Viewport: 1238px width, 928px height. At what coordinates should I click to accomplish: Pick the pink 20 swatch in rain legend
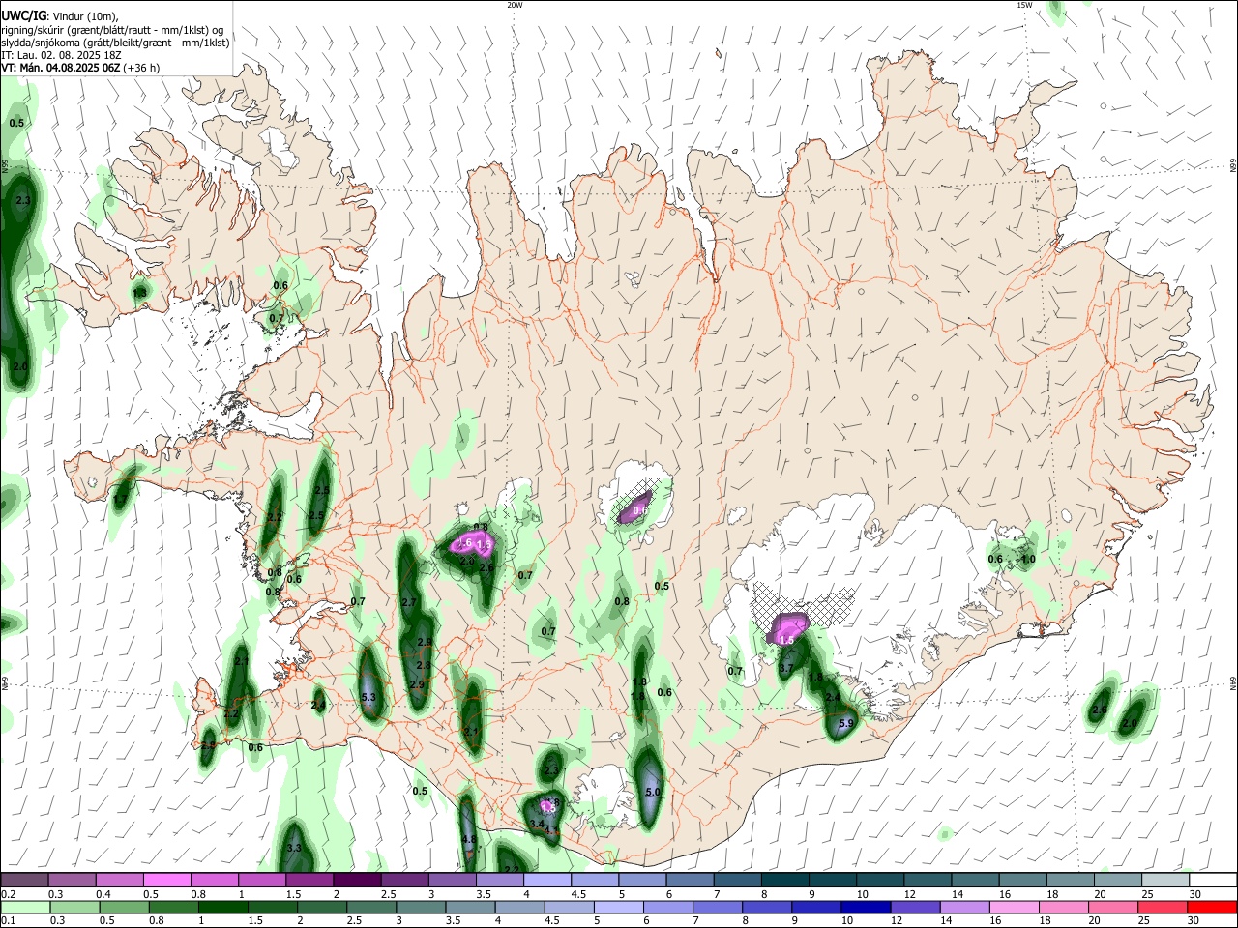point(1114,907)
